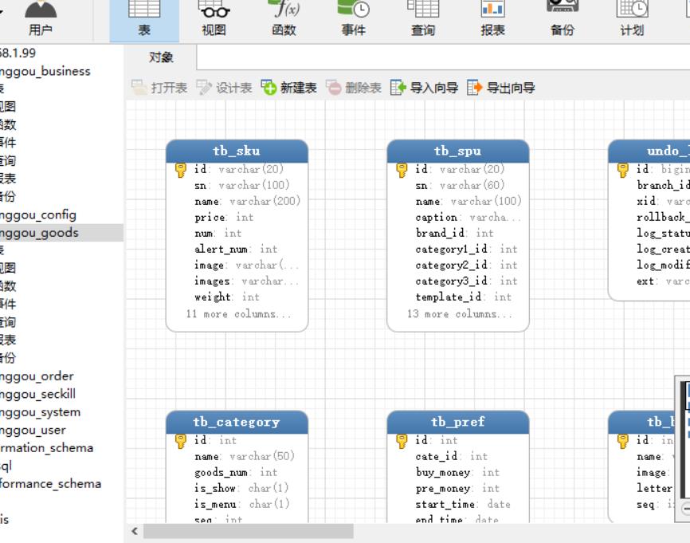Click 'alert_num: int' field in tb_sku
The image size is (690, 543).
[x=236, y=250]
